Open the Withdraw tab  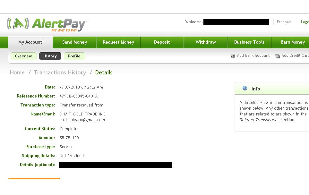coord(206,42)
